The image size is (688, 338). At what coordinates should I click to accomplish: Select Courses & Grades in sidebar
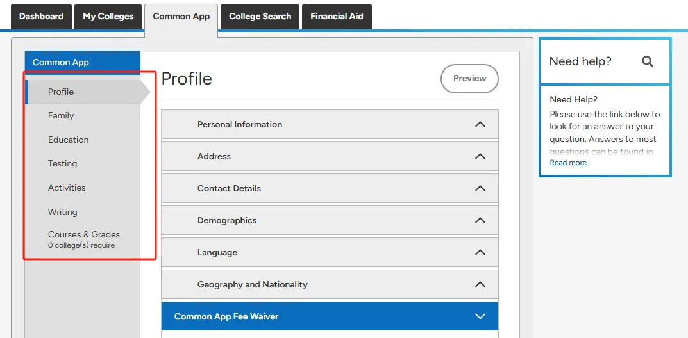click(x=83, y=235)
